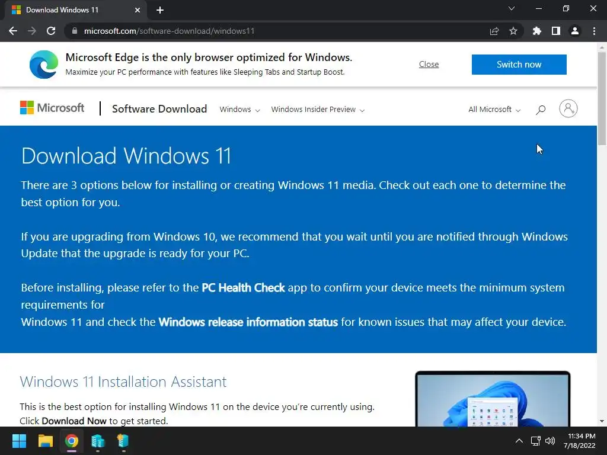607x455 pixels.
Task: View site information via lock icon
Action: pyautogui.click(x=75, y=31)
